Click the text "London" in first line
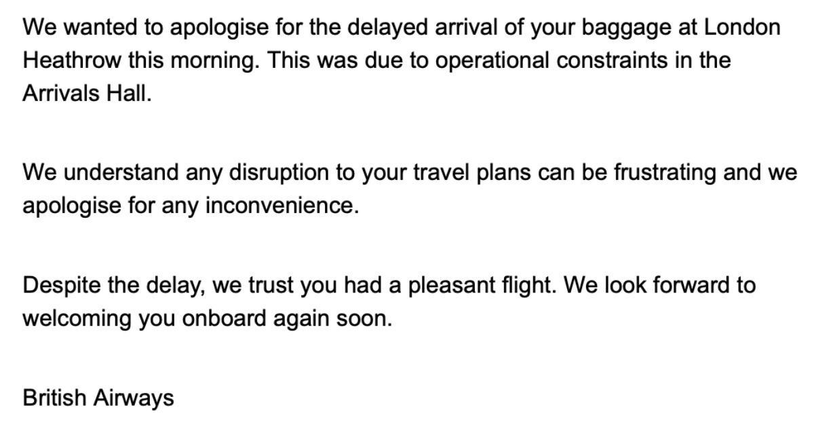Viewport: 814px width, 435px height. [x=742, y=28]
